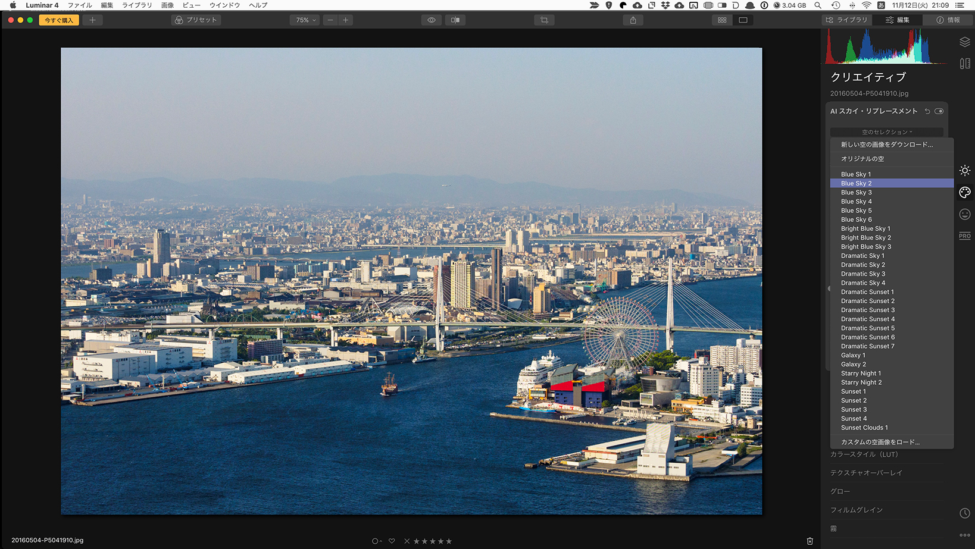Choose Sunset Clouds 1 sky

coord(892,428)
